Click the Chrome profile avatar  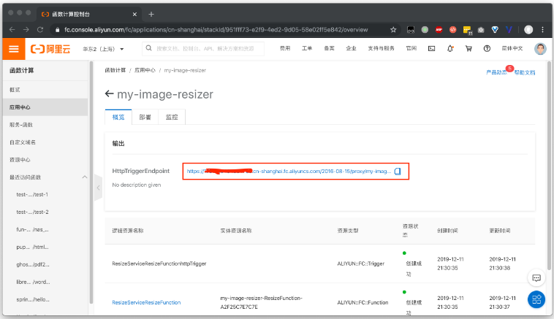click(x=528, y=30)
